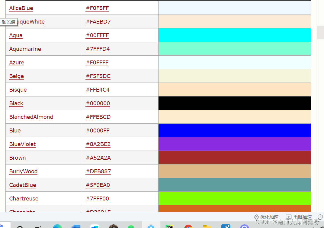Select hex code #7FFFD4
The width and height of the screenshot is (324, 228).
(98, 49)
